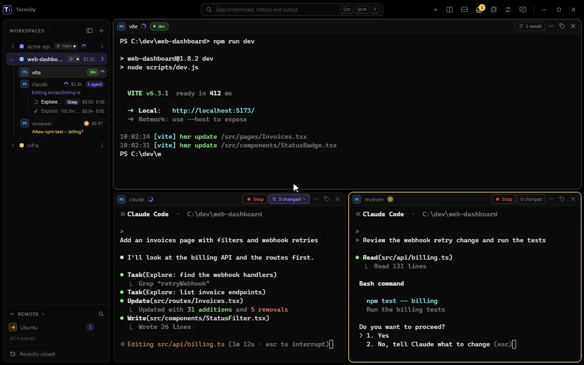This screenshot has width=584, height=365.
Task: Close the claude terminal pane
Action: pyautogui.click(x=338, y=199)
